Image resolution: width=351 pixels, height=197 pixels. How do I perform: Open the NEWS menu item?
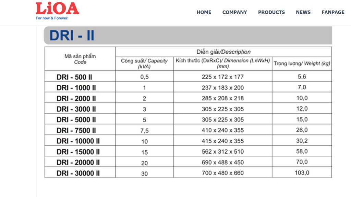tap(303, 12)
